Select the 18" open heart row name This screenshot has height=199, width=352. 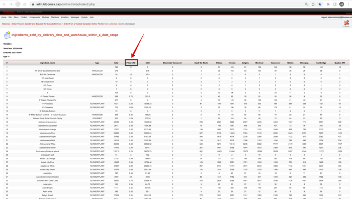pos(47,78)
